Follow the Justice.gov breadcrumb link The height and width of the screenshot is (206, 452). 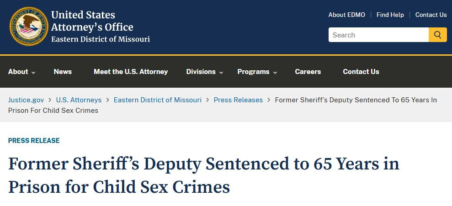tap(26, 100)
